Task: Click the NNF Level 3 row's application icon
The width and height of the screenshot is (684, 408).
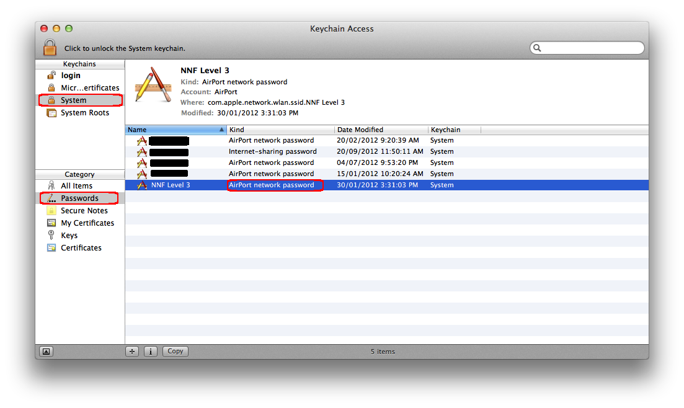Action: tap(142, 185)
